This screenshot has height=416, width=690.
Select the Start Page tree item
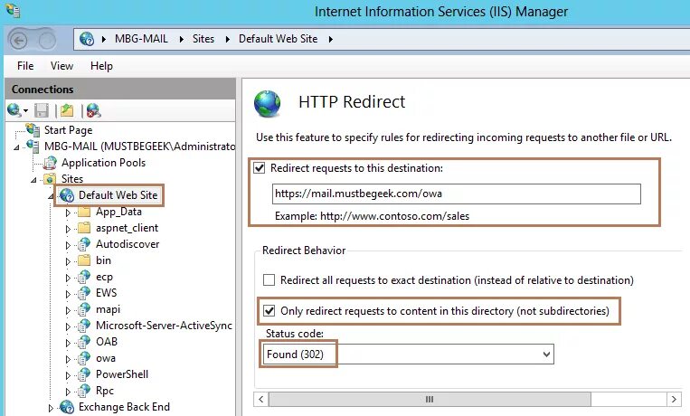point(68,130)
